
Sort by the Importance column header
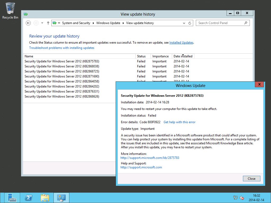tap(161, 56)
